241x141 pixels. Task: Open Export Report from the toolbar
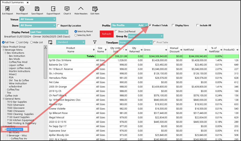coord(53,9)
